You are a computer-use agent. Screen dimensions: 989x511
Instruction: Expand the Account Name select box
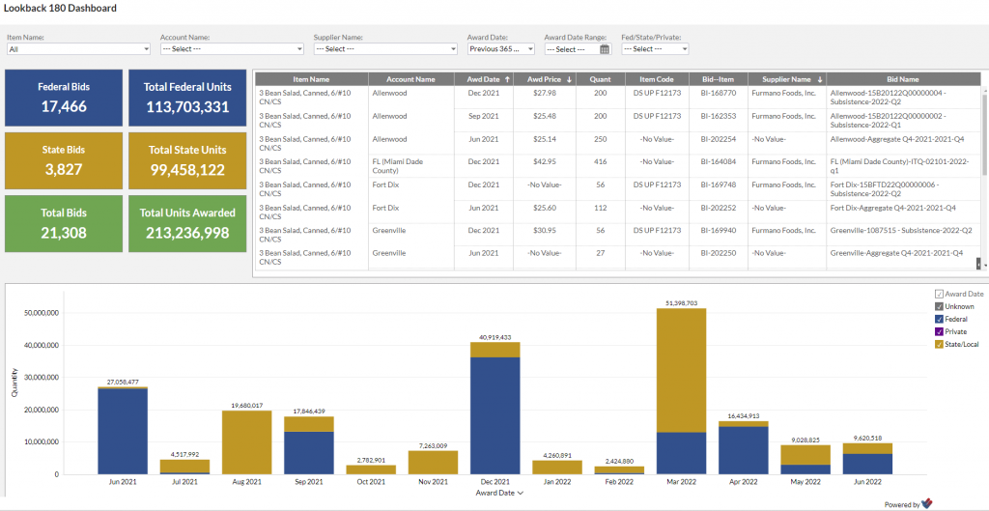tap(232, 48)
